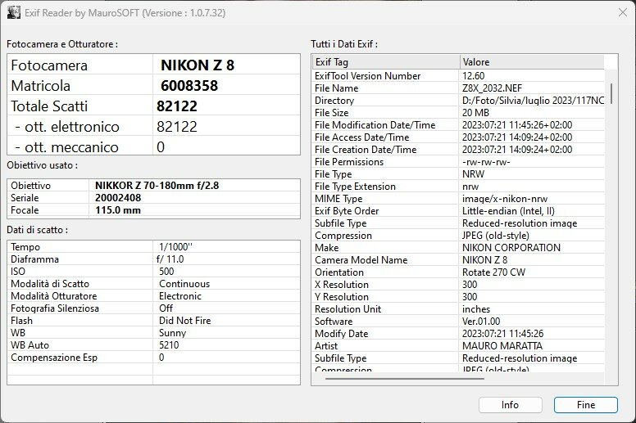Click Make value 'NIKON CORPORATION'
Screen dimensions: 636x423
point(511,248)
